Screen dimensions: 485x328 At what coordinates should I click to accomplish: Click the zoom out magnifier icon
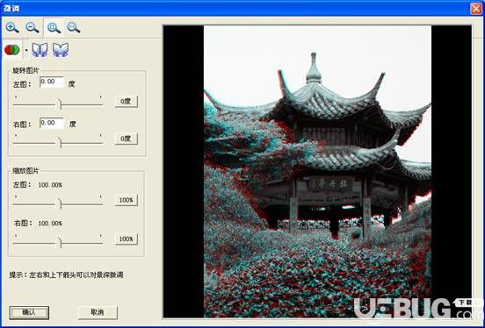[33, 27]
